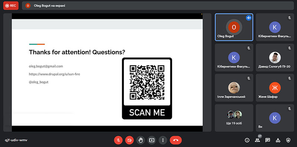Image resolution: width=297 pixels, height=147 pixels.
Task: Turn on the camera in the bottom toolbar
Action: click(x=129, y=140)
